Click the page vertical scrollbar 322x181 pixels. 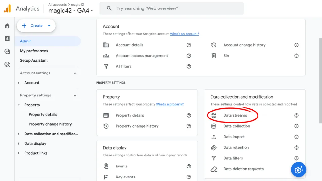[x=320, y=80]
